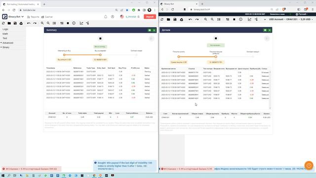Sort blocks using the right window toolbar icon

coord(219,19)
